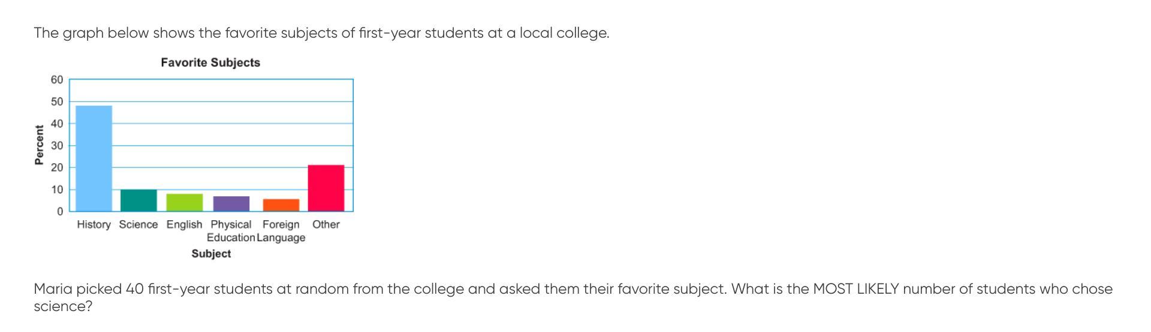
Task: Click the red Other bar
Action: click(326, 188)
